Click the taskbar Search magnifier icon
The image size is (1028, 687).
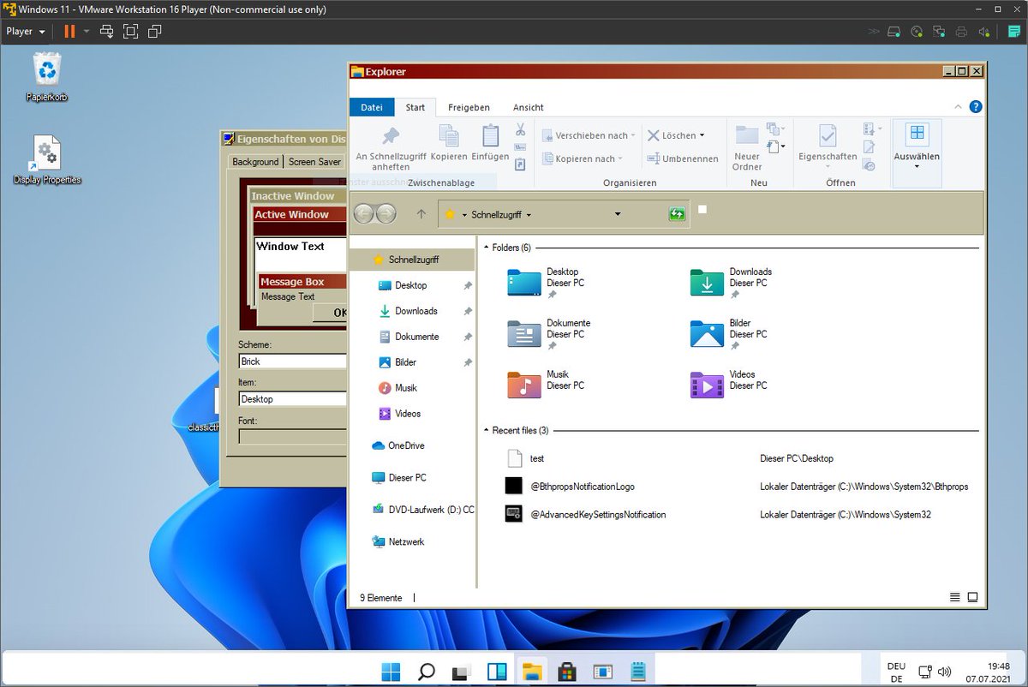[426, 672]
